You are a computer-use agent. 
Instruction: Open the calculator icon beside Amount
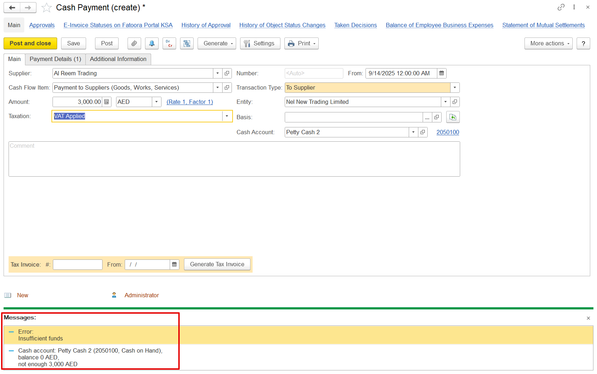point(106,102)
